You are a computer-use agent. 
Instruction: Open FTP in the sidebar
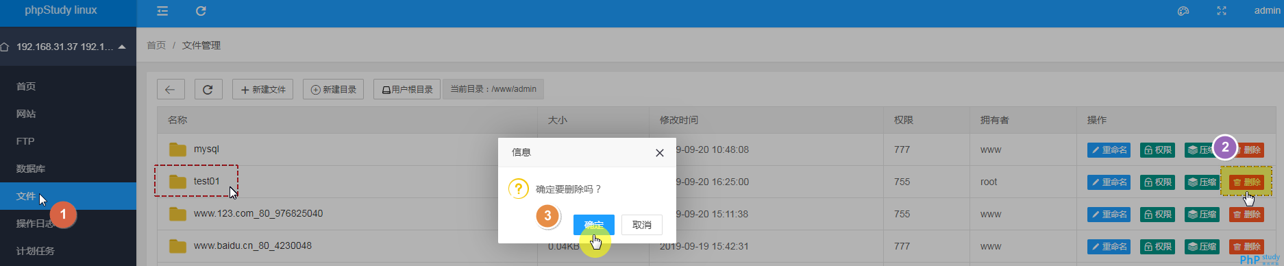(x=25, y=141)
